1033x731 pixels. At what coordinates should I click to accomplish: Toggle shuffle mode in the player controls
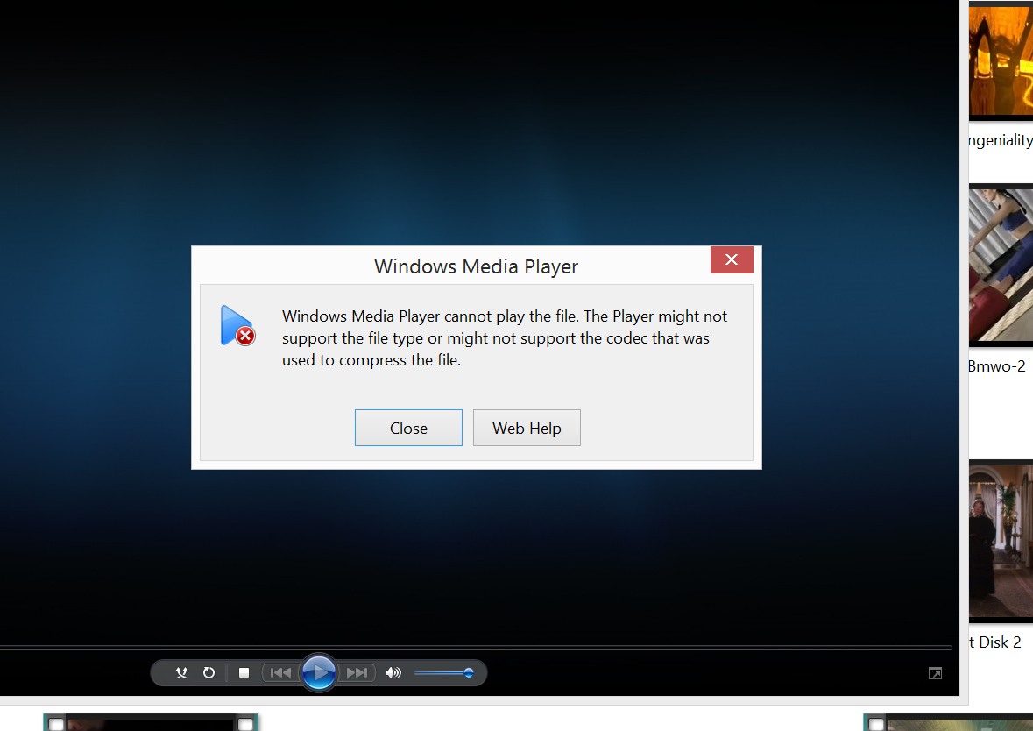(182, 672)
